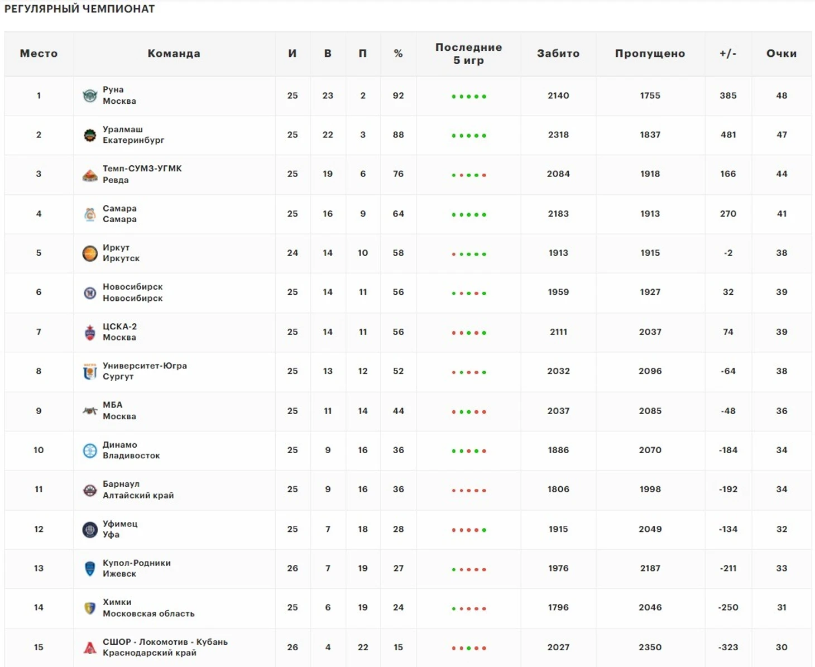
Task: Click Локомотив-Кубань's conceded value 2350
Action: tap(650, 647)
